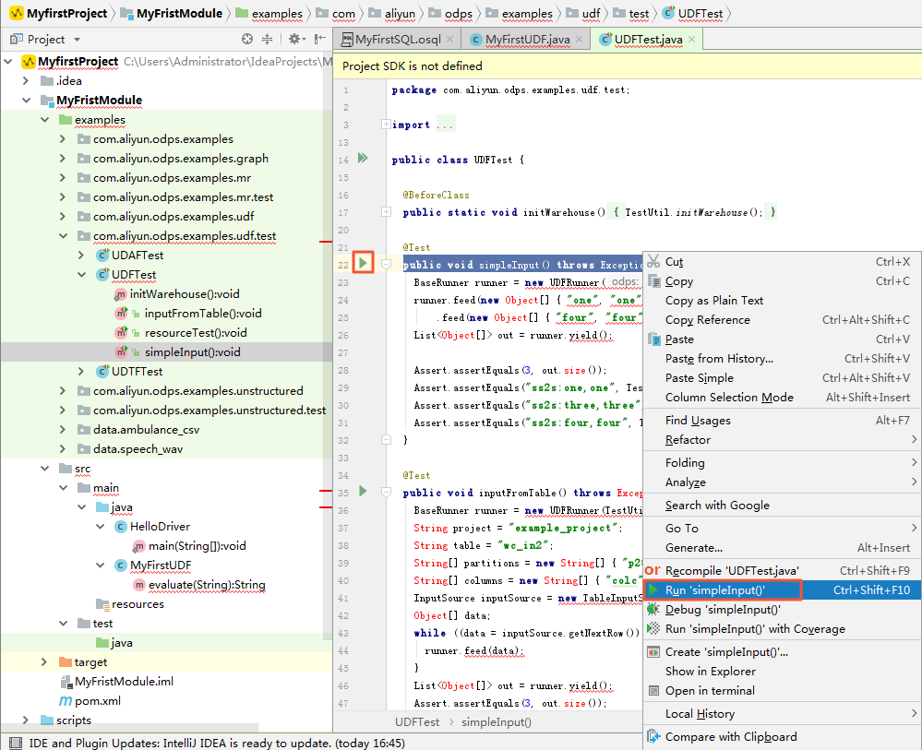Select Run 'simpleInput()' from context menu
The height and width of the screenshot is (750, 922).
(715, 589)
